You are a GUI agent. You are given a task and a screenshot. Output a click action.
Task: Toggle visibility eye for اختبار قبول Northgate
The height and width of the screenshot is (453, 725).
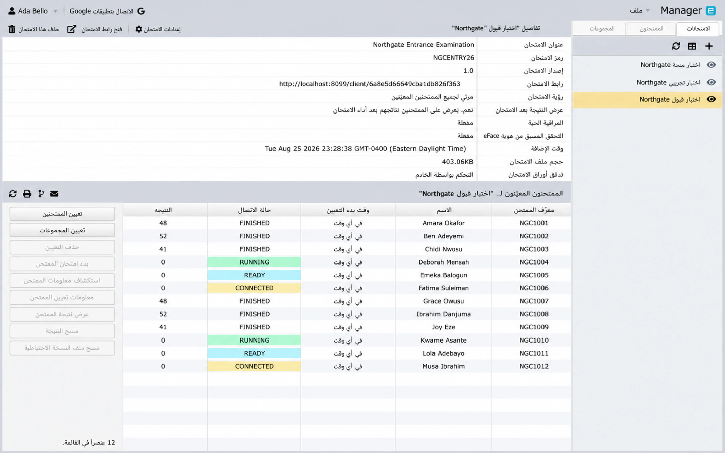pyautogui.click(x=711, y=99)
